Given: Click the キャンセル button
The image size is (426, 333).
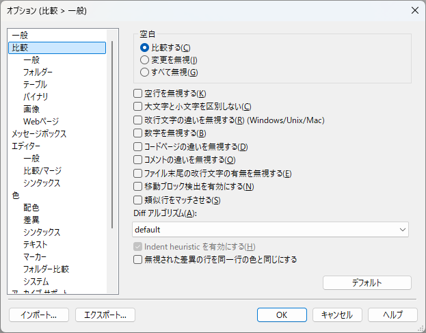Looking at the screenshot, I should (x=337, y=315).
